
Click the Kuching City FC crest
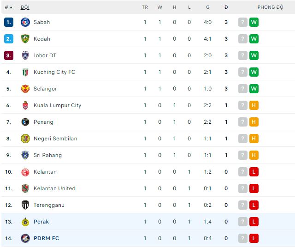(x=25, y=72)
